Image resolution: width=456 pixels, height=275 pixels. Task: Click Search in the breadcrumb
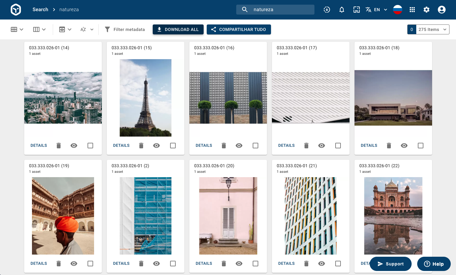pyautogui.click(x=40, y=10)
